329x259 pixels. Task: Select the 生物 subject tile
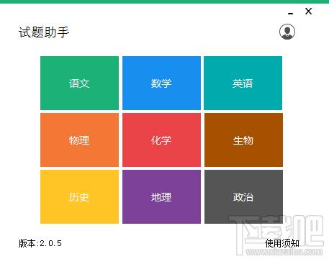243,140
